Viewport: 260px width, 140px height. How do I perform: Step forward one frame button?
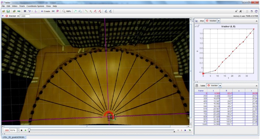pyautogui.click(x=185, y=130)
